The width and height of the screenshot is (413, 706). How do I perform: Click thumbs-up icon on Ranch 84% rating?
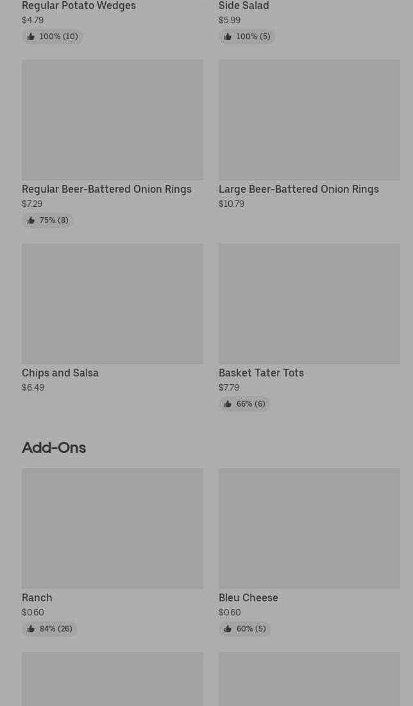(x=31, y=629)
